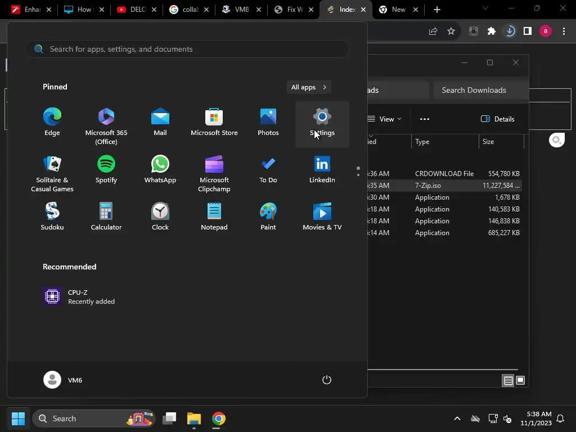Open Chrome three-dot menu
The image size is (576, 432).
(x=564, y=31)
